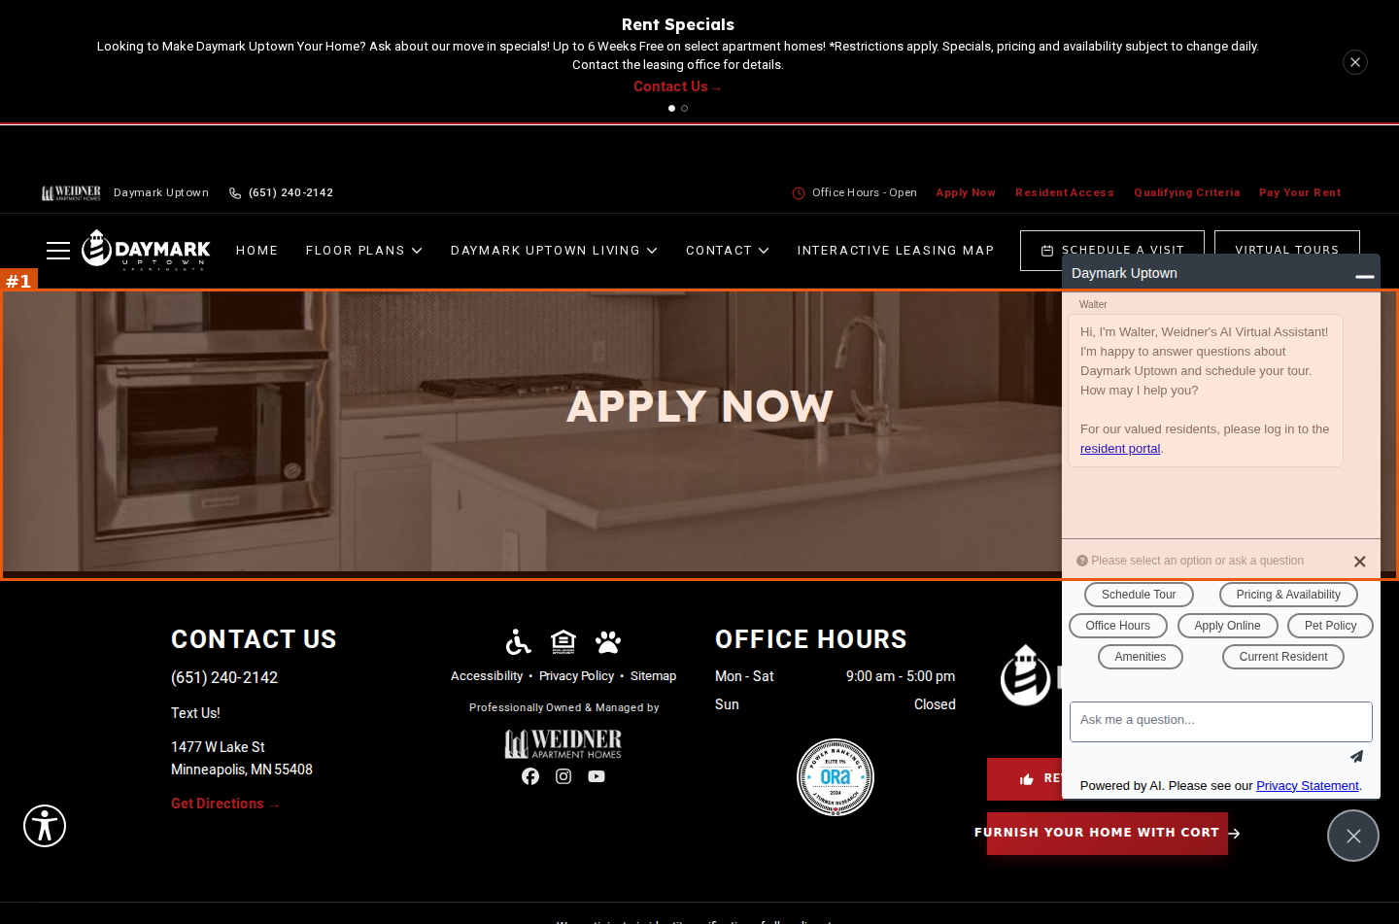
Task: Click the Text Us! link
Action: click(195, 713)
